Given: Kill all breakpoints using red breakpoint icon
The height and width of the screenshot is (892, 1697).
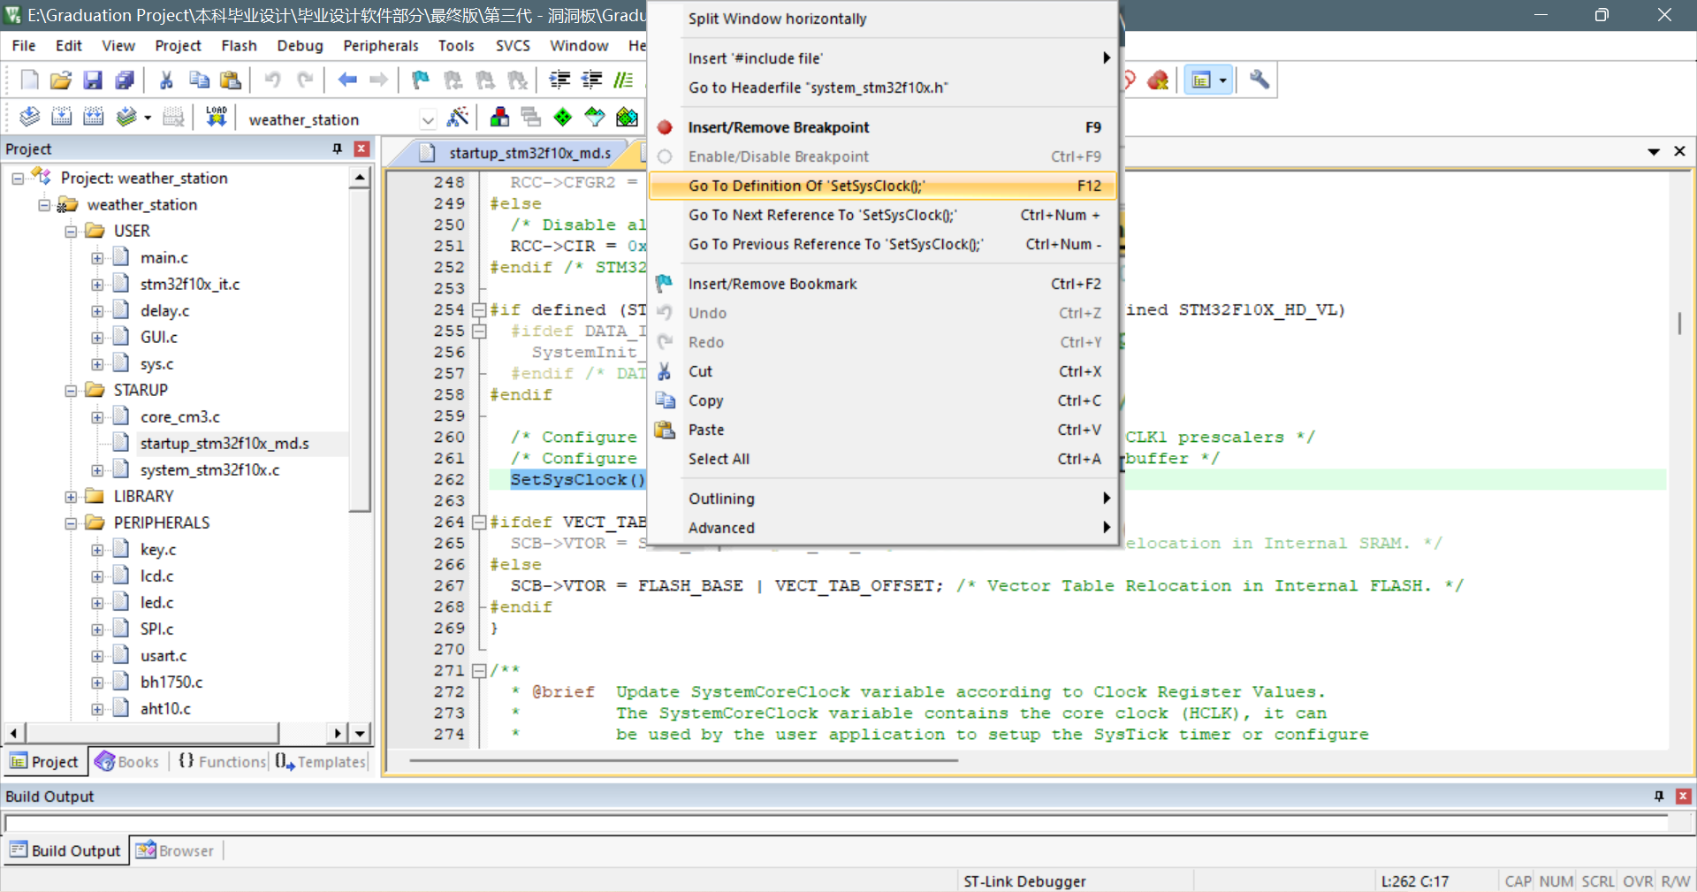Looking at the screenshot, I should click(x=1158, y=80).
